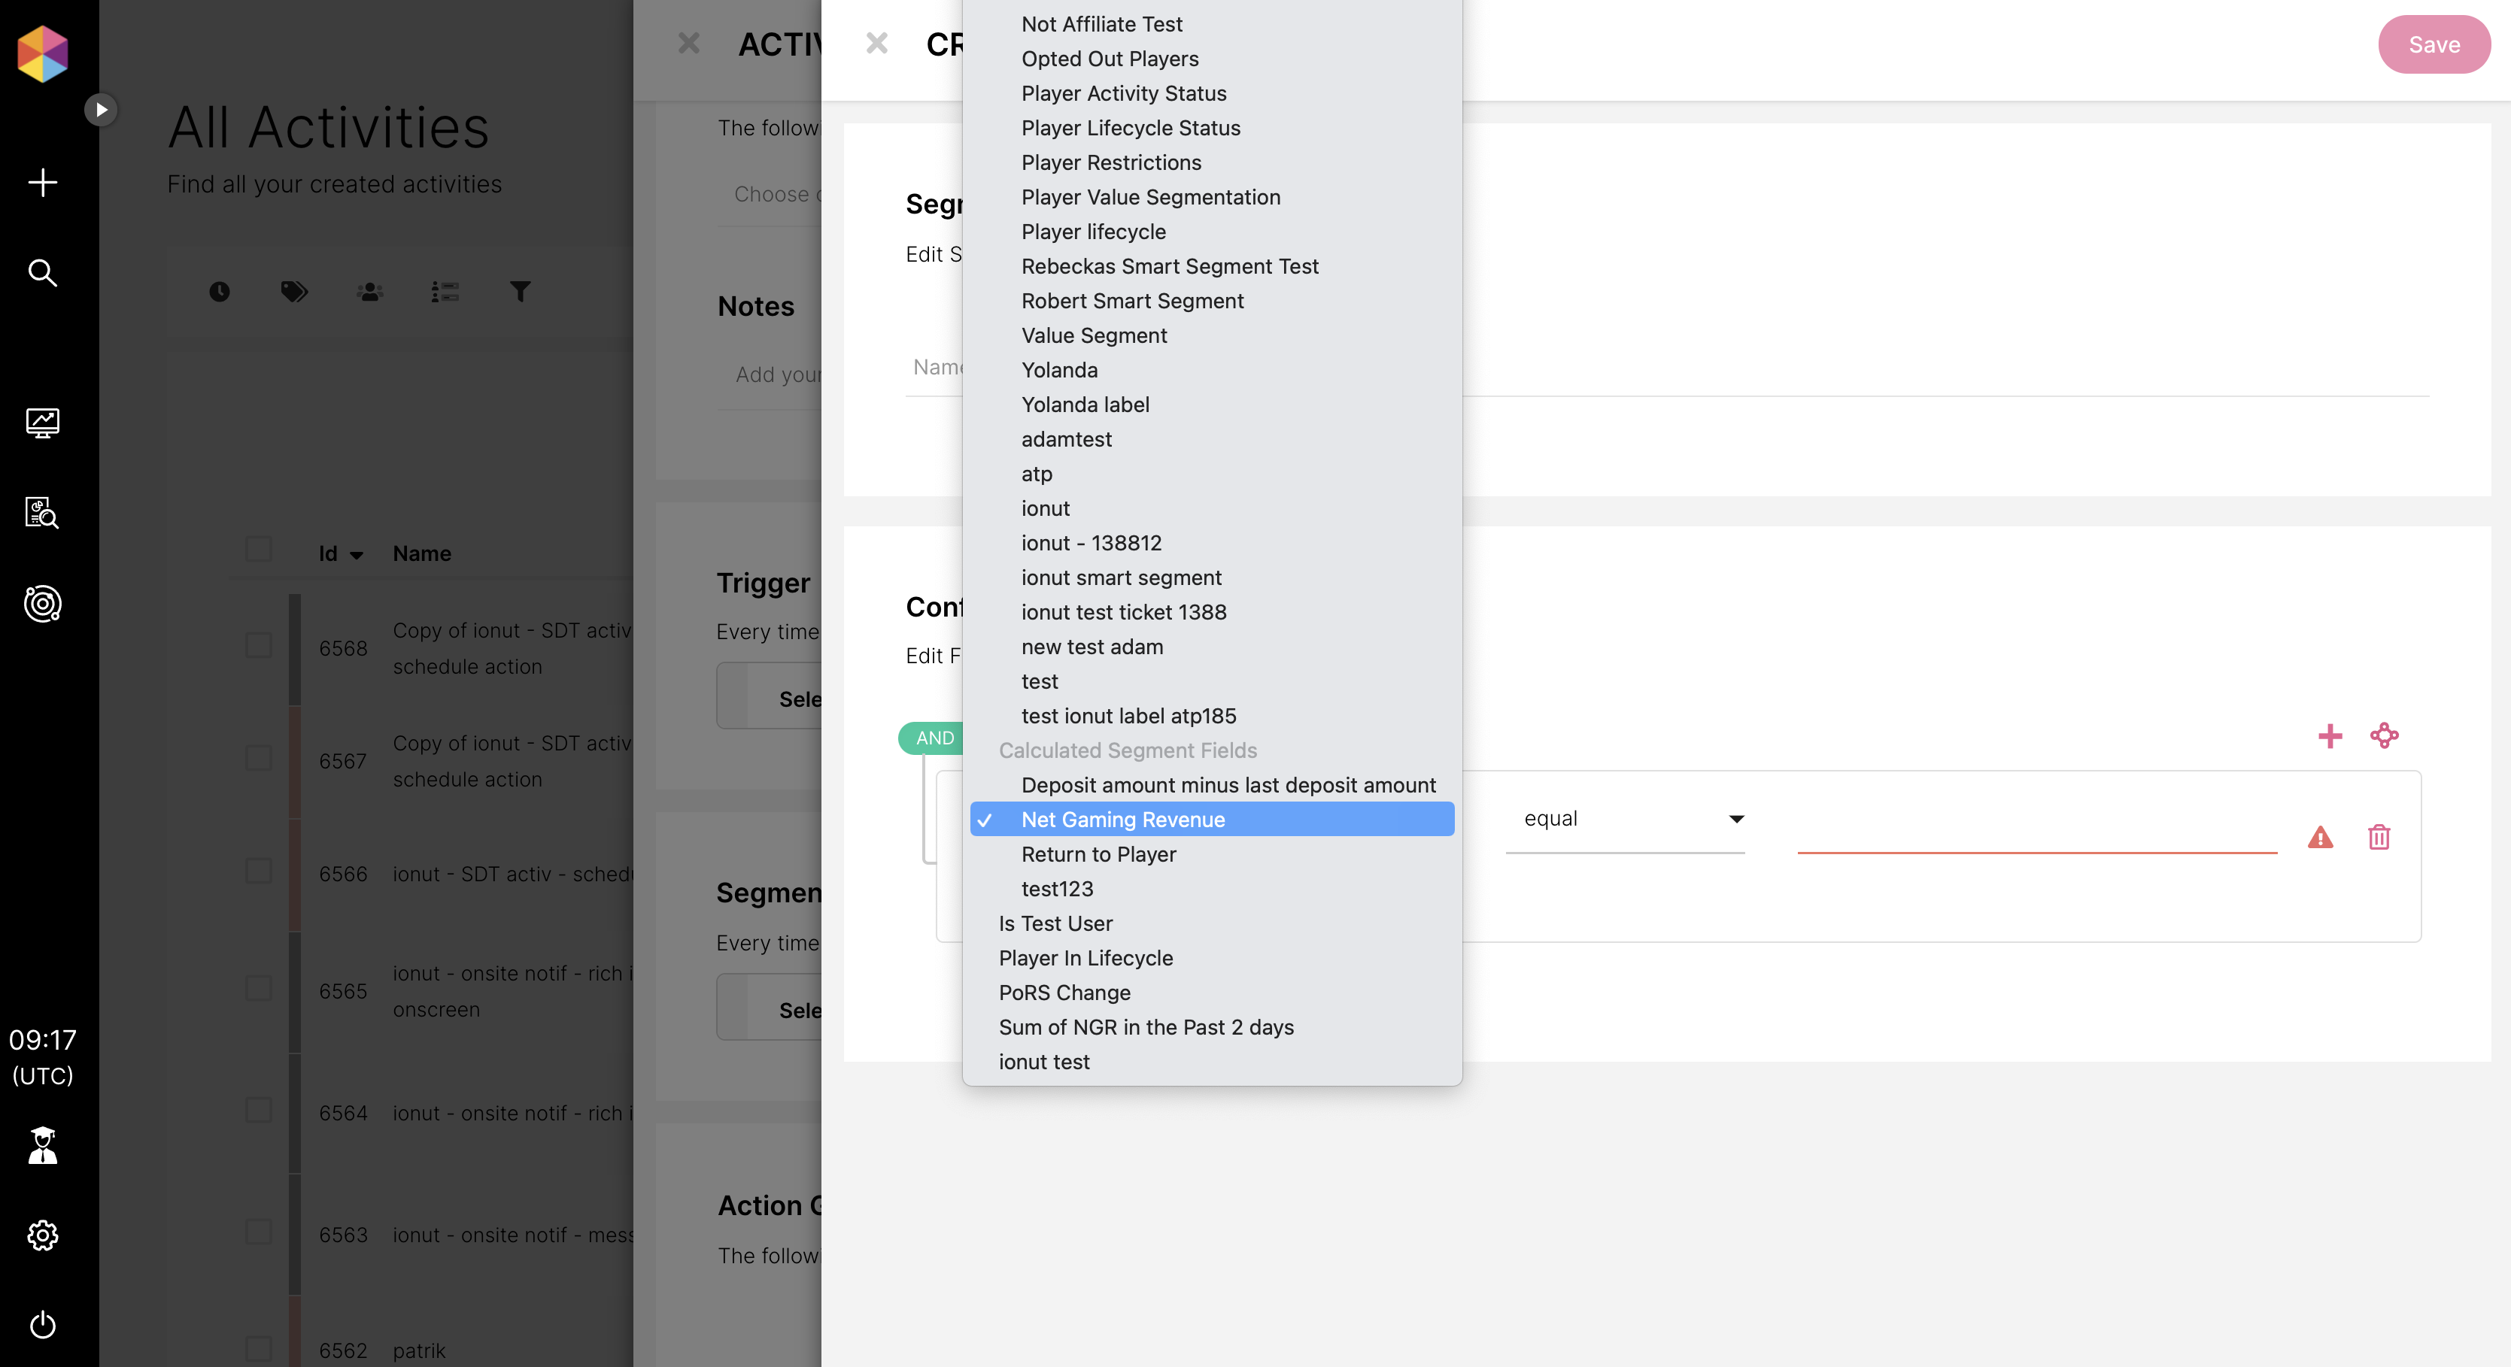Check the row 6565 checkbox
2511x1367 pixels.
click(x=258, y=988)
